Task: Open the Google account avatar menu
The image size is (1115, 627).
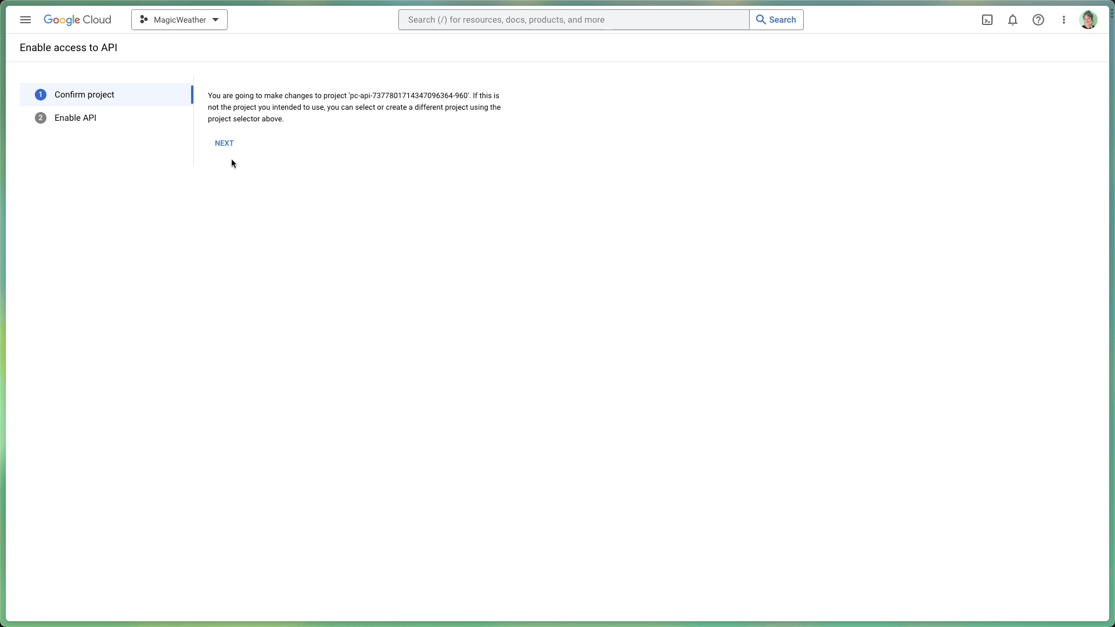Action: pos(1088,20)
